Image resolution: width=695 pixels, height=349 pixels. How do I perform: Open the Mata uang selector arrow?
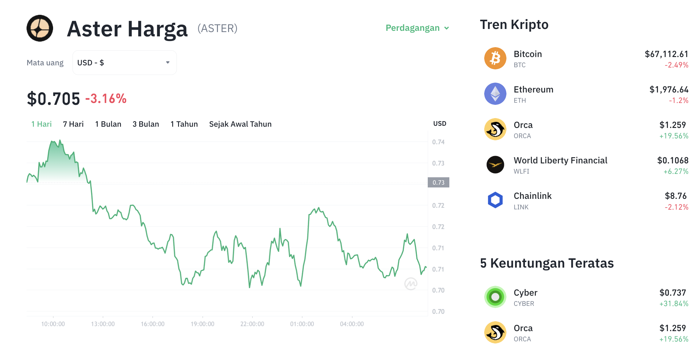168,62
